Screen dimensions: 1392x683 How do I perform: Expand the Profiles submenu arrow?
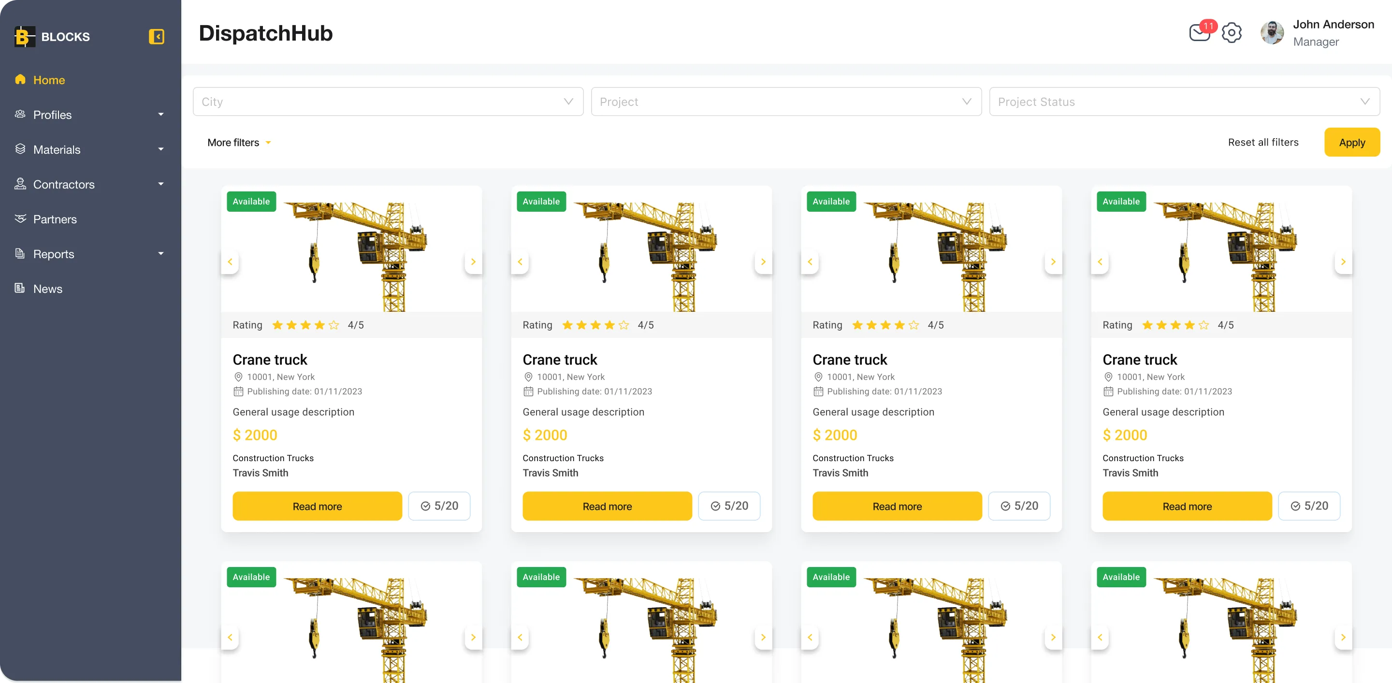(160, 115)
